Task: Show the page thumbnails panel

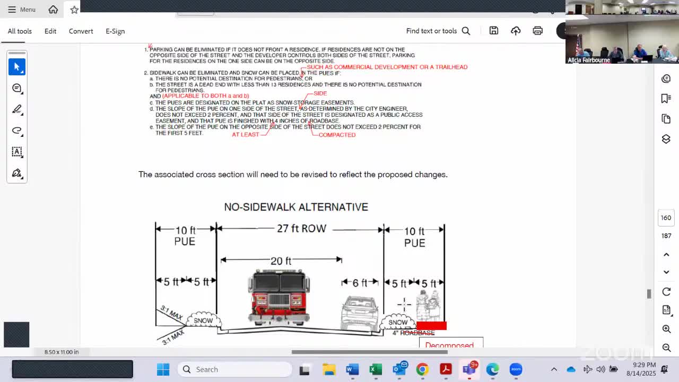Action: pyautogui.click(x=666, y=119)
